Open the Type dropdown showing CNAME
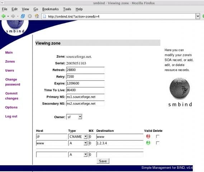 (x=78, y=137)
